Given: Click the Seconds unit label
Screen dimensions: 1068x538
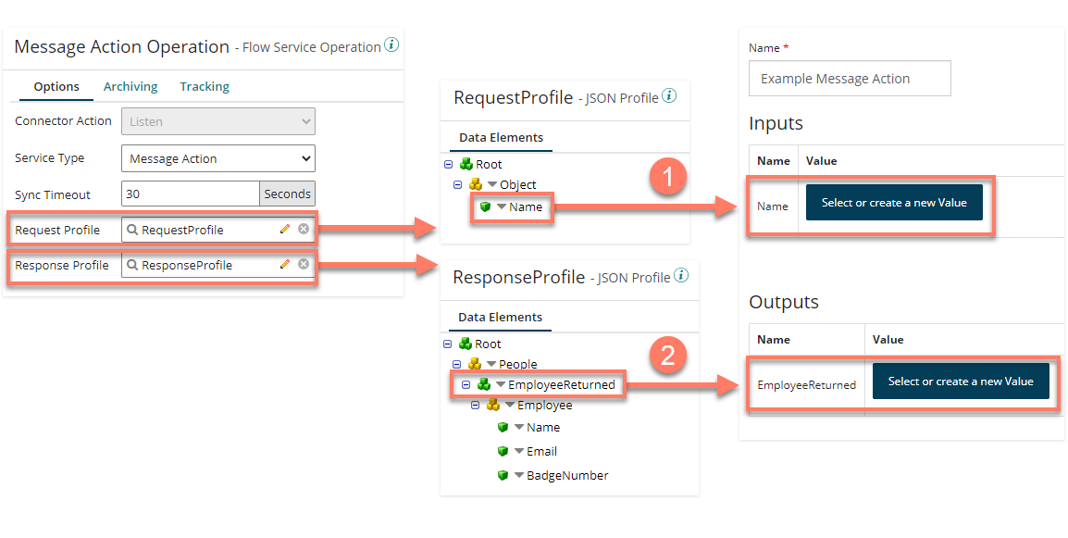Looking at the screenshot, I should point(287,194).
